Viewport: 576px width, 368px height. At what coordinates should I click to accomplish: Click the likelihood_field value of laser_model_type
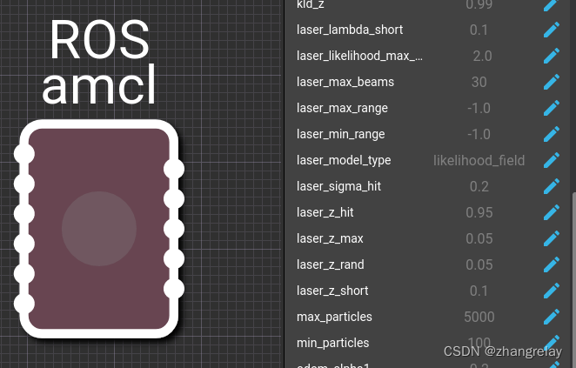[x=479, y=160]
